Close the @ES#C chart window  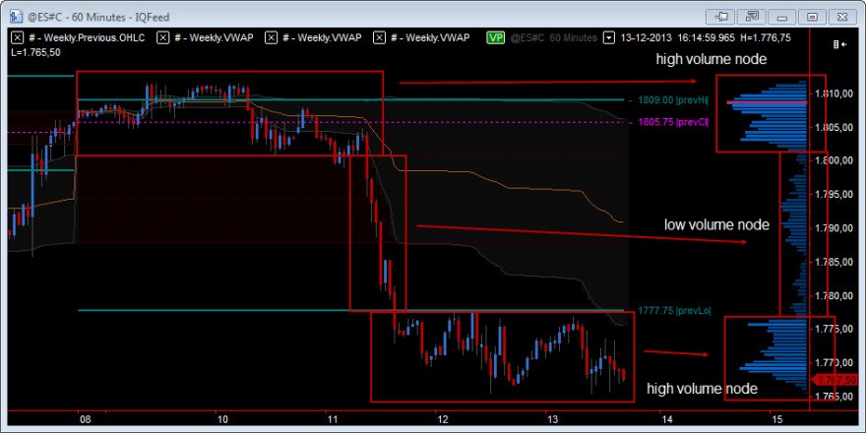coord(842,17)
